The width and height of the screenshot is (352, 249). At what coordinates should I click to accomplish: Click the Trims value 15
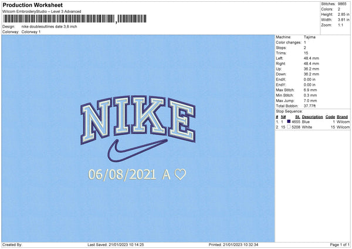pos(306,53)
